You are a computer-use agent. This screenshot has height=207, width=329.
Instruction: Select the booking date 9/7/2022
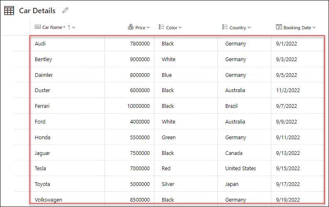(x=286, y=106)
